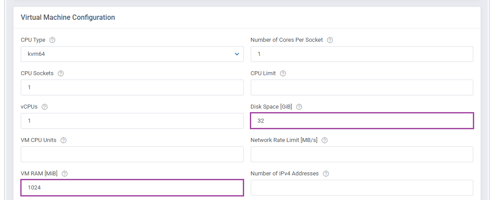The height and width of the screenshot is (200, 494).
Task: Click help icon beside CPU Limit
Action: 283,73
